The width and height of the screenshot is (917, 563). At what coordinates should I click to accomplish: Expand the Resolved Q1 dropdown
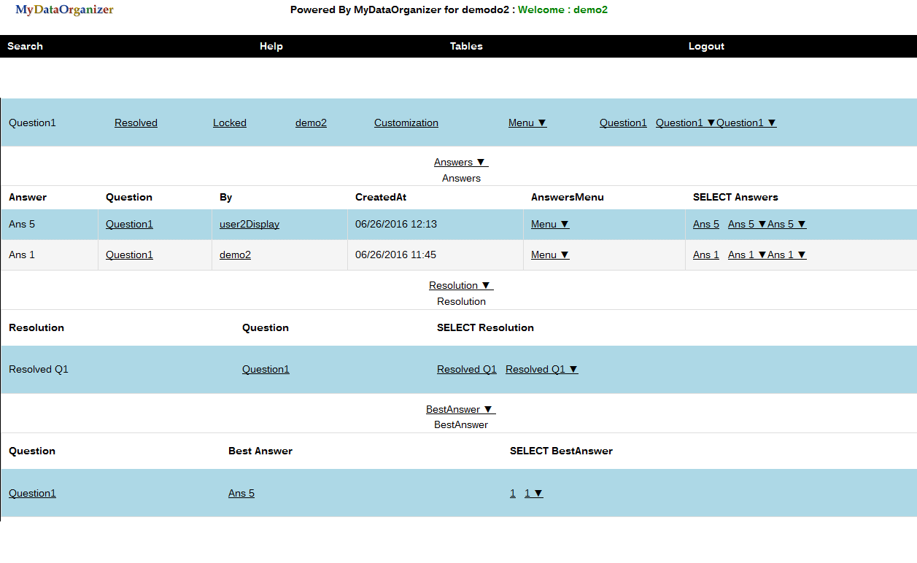click(541, 369)
